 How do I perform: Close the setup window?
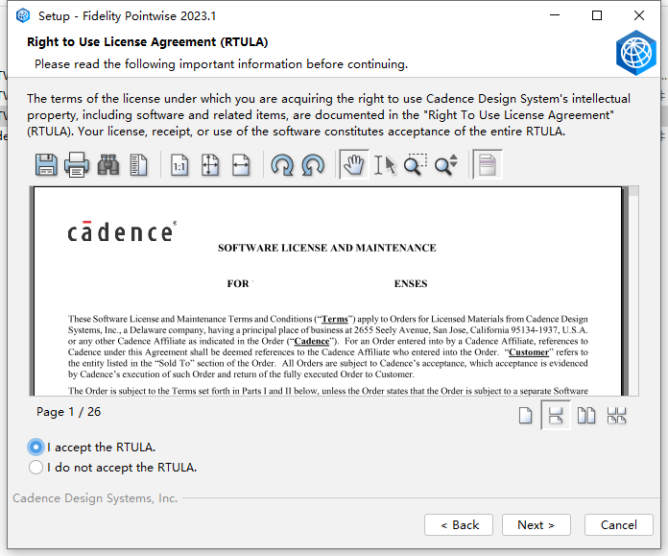[638, 15]
